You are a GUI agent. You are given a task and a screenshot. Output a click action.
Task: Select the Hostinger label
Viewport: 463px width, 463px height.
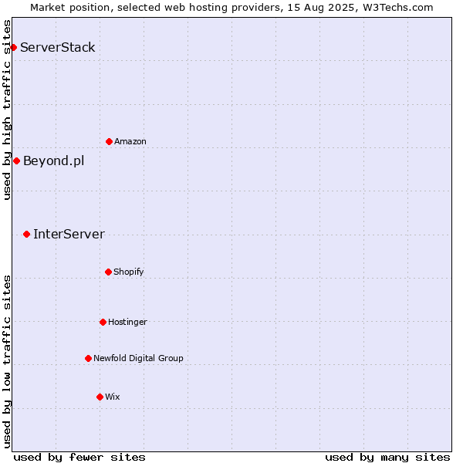click(x=127, y=322)
